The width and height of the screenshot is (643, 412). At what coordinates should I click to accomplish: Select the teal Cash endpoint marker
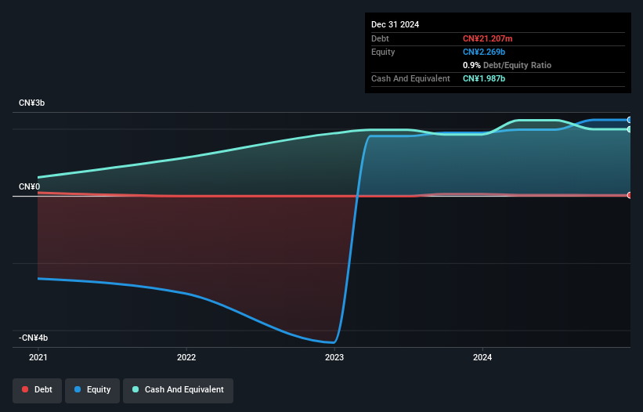(x=629, y=129)
